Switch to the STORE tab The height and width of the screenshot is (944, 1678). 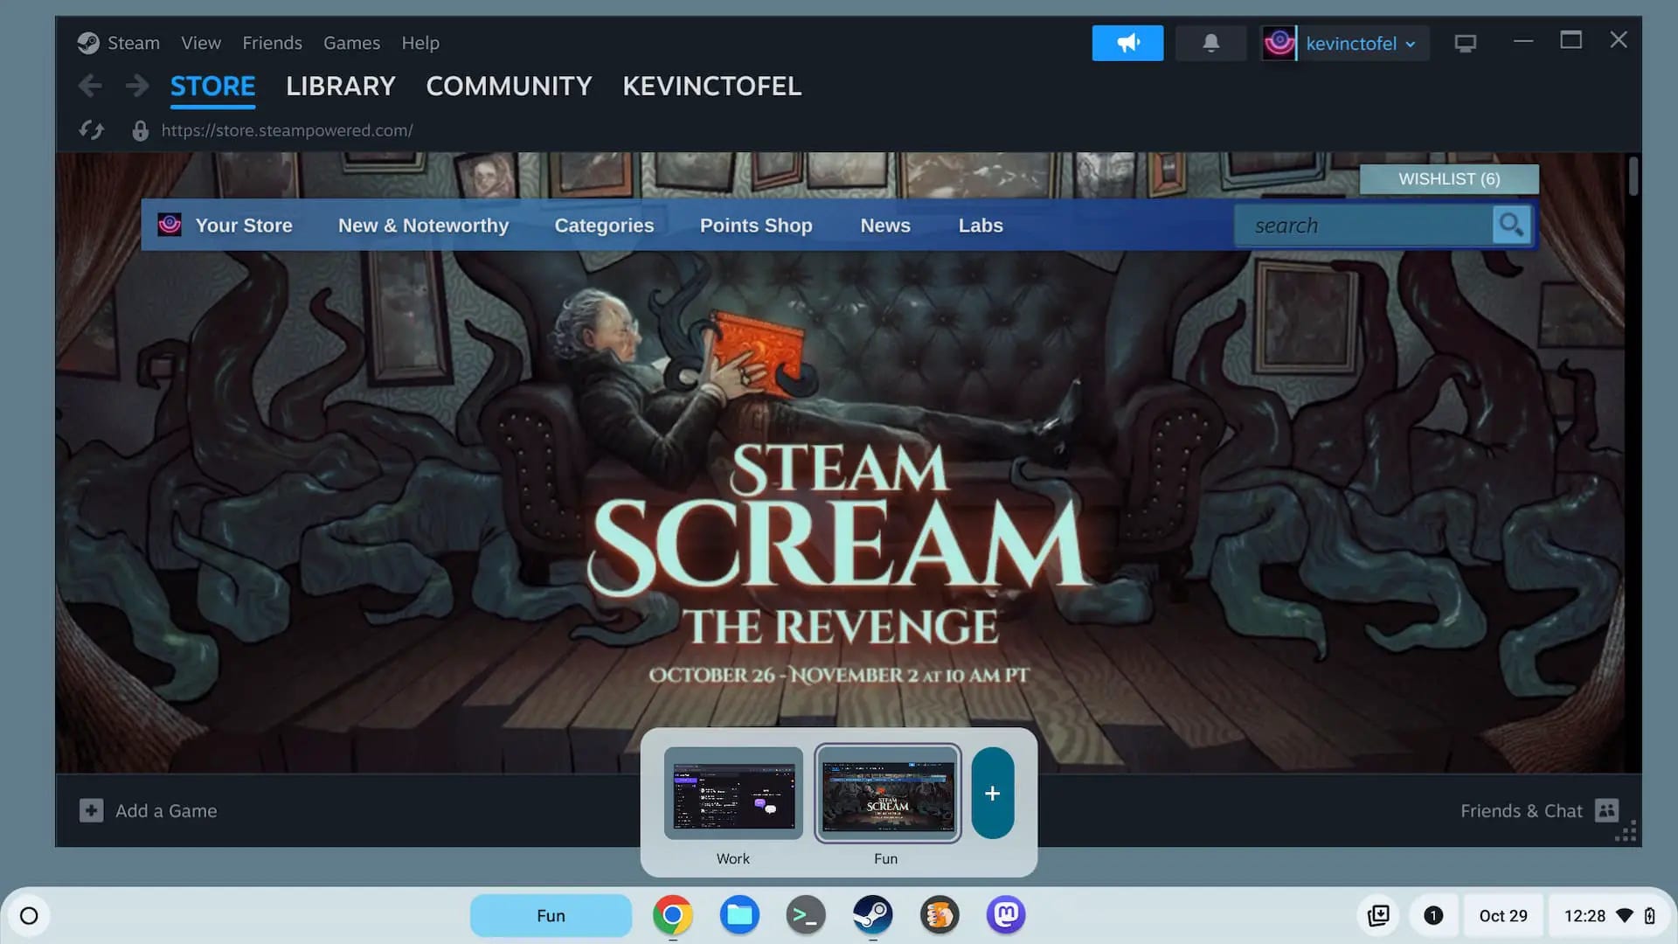212,87
